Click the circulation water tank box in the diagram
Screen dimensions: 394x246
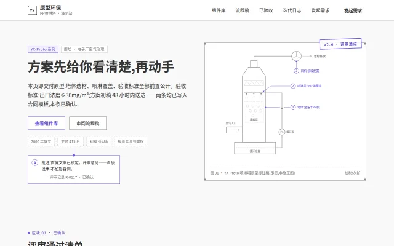point(255,148)
